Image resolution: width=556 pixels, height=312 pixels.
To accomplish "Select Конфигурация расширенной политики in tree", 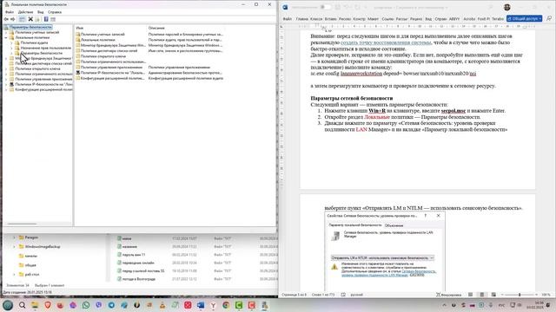I will (x=43, y=89).
